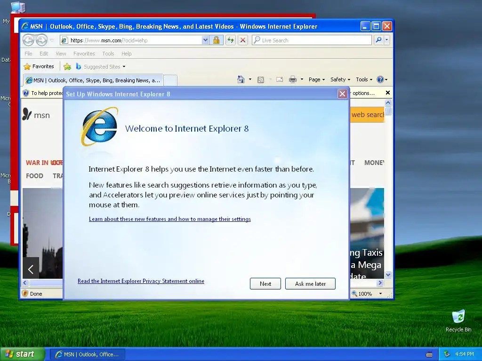The width and height of the screenshot is (482, 361).
Task: Click the web search button on MSN
Action: coord(367,115)
